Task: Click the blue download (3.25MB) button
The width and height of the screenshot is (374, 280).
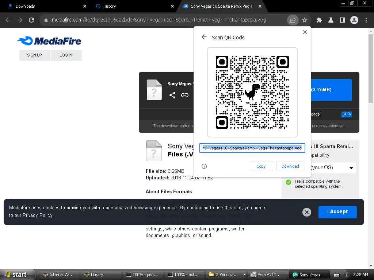Action: 332,90
